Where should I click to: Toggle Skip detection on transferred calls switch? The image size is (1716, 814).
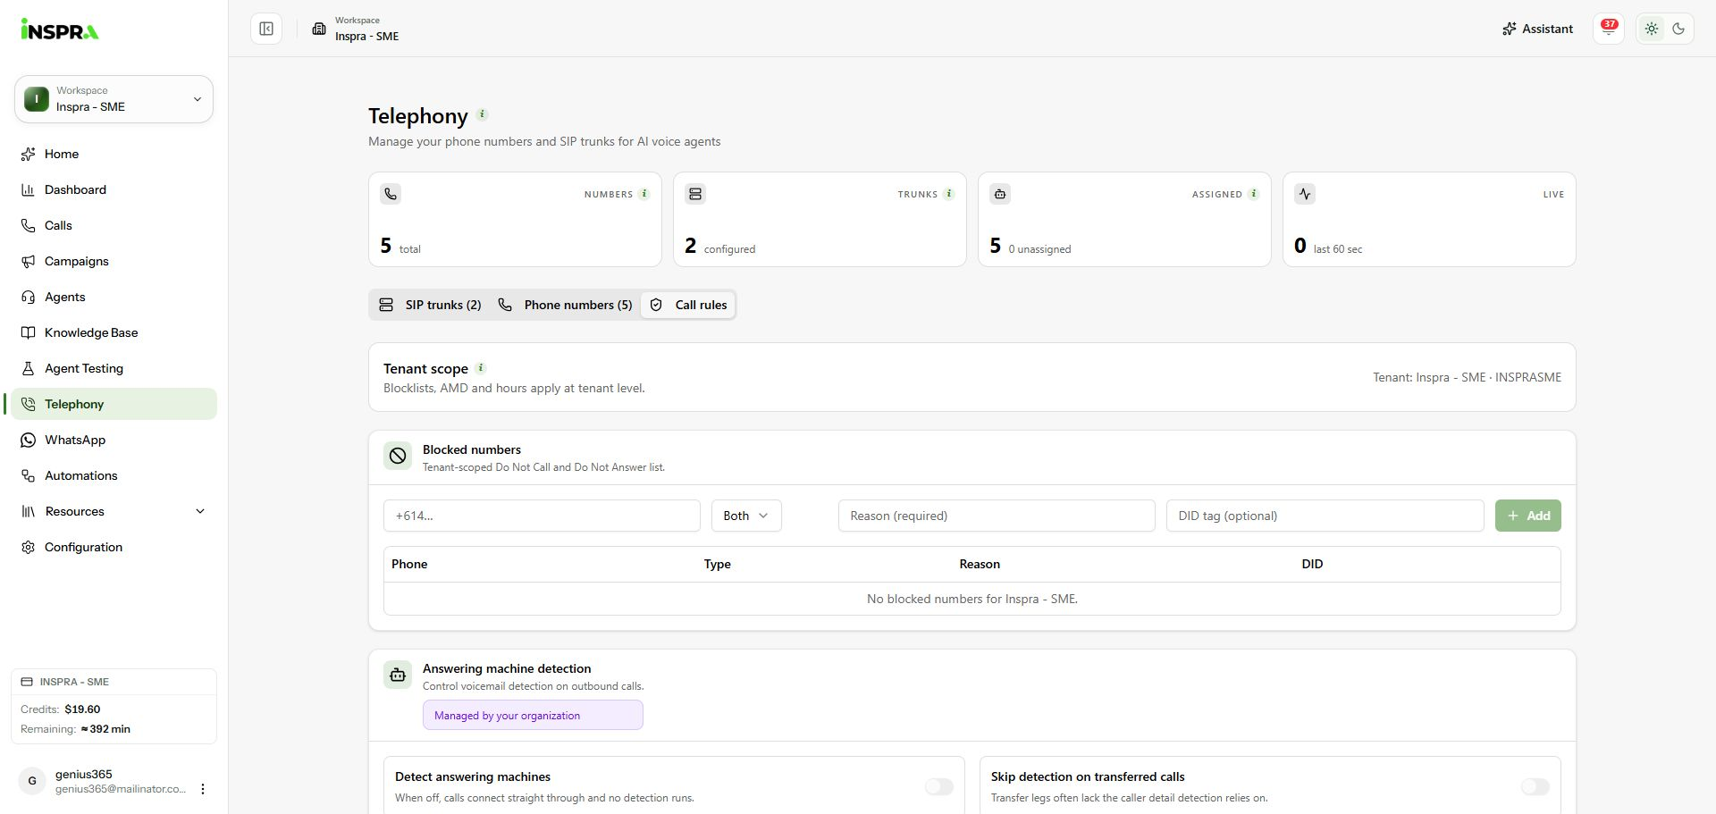(x=1535, y=786)
